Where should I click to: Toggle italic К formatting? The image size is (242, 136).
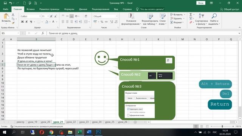pyautogui.click(x=26, y=22)
